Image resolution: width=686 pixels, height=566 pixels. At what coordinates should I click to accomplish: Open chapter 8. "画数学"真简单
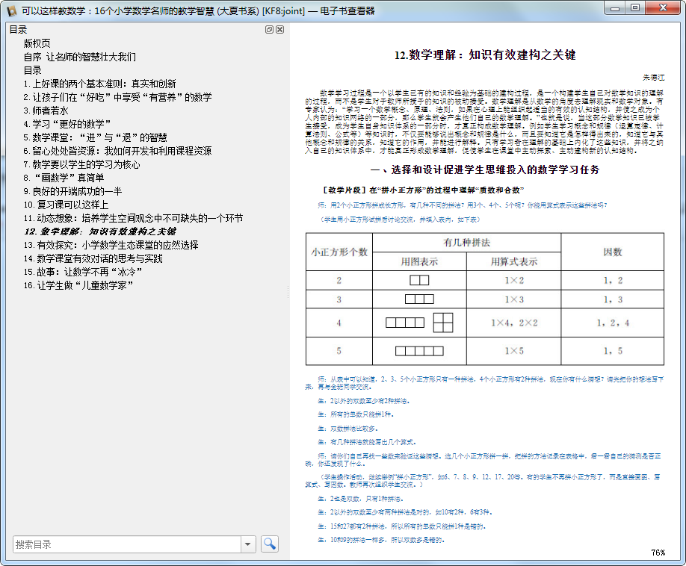64,178
